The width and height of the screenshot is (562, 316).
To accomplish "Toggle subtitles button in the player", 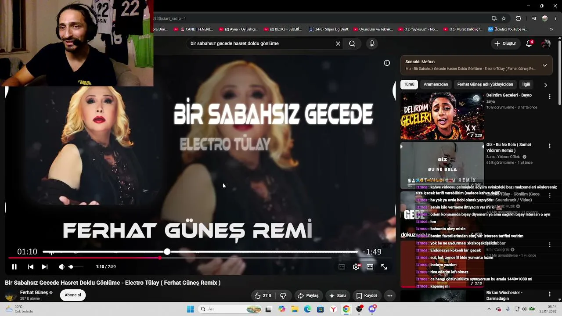I will 342,267.
